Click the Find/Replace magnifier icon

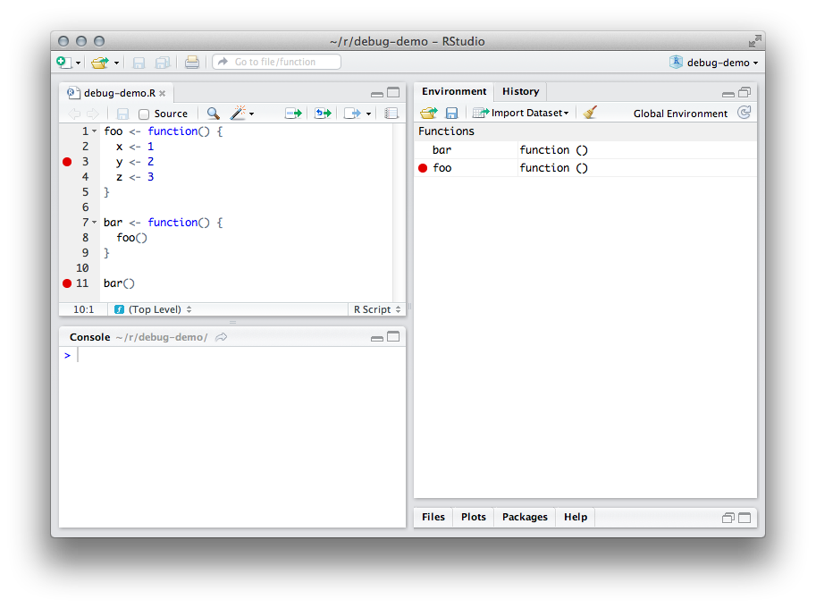click(213, 113)
